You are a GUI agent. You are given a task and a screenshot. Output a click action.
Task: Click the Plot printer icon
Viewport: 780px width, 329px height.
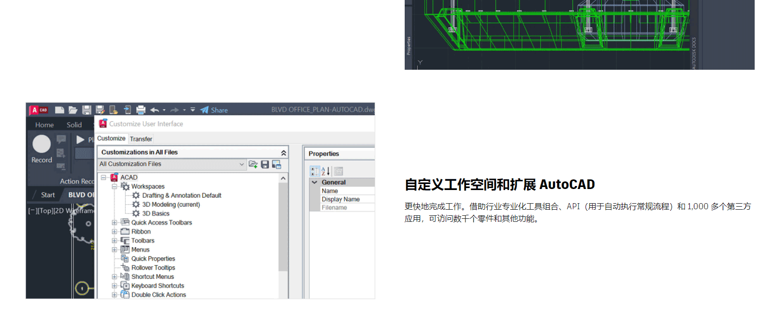coord(141,110)
